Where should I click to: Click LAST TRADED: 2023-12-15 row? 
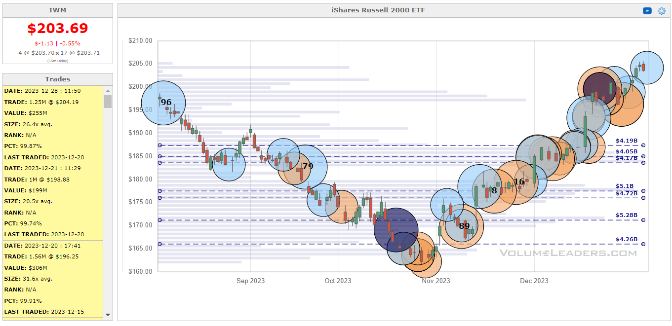(x=53, y=312)
